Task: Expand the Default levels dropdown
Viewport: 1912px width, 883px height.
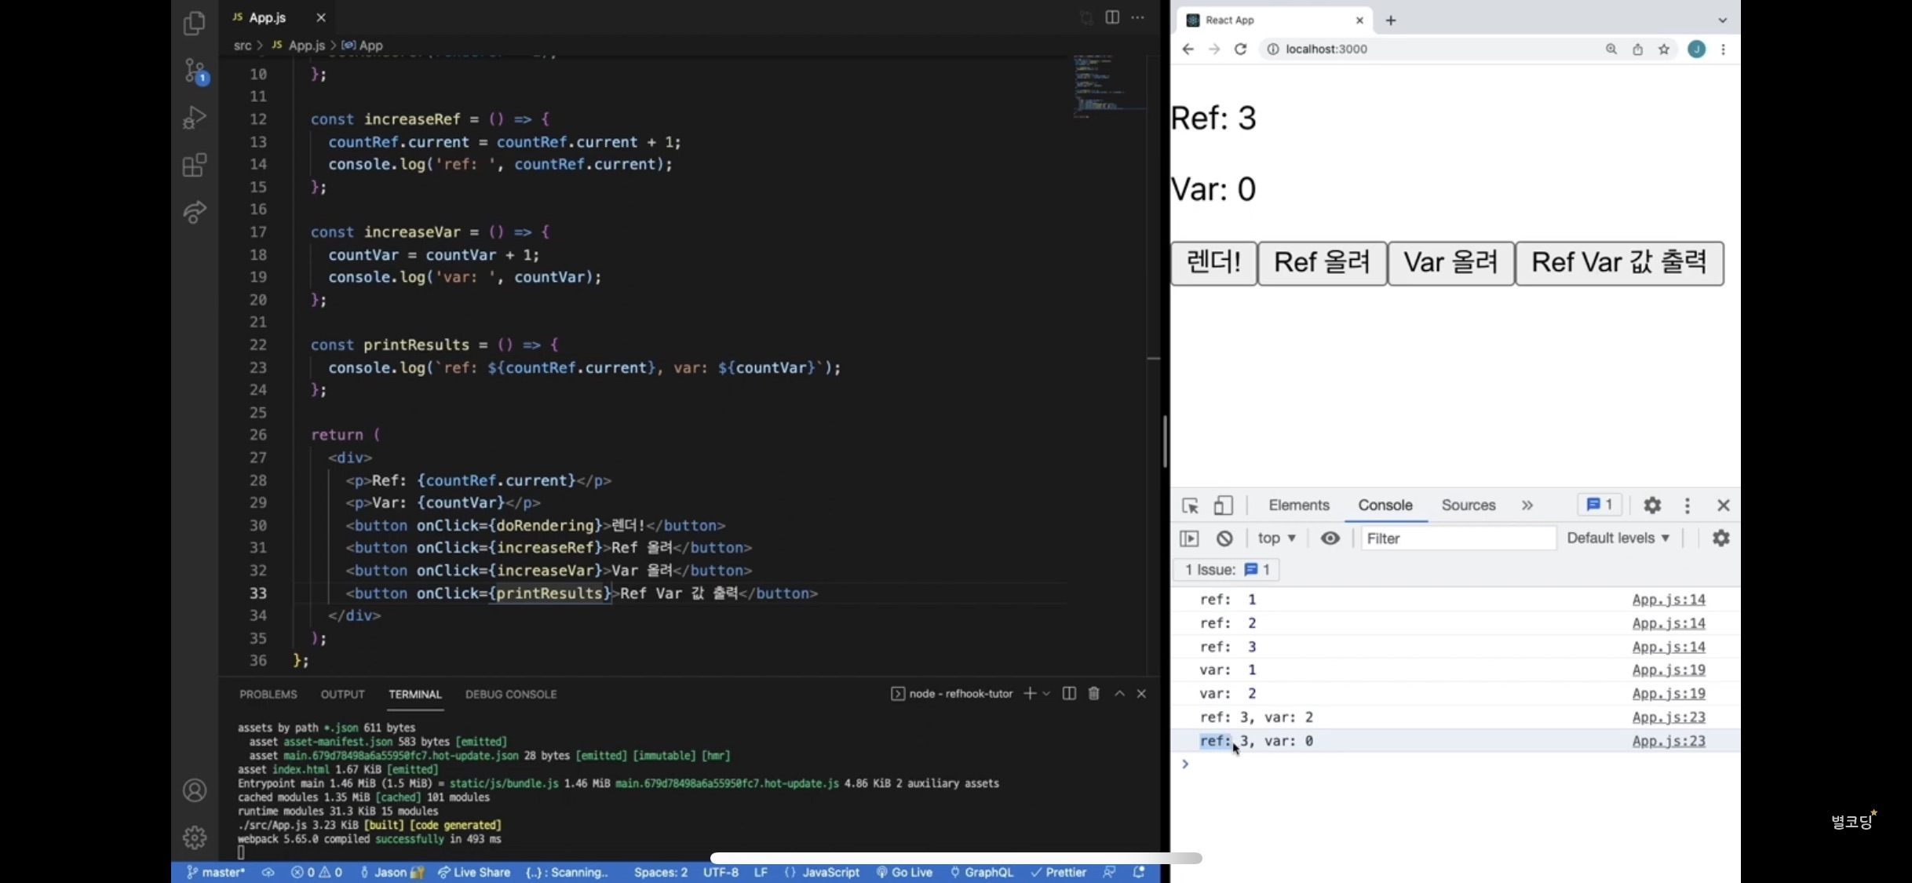Action: [1618, 538]
